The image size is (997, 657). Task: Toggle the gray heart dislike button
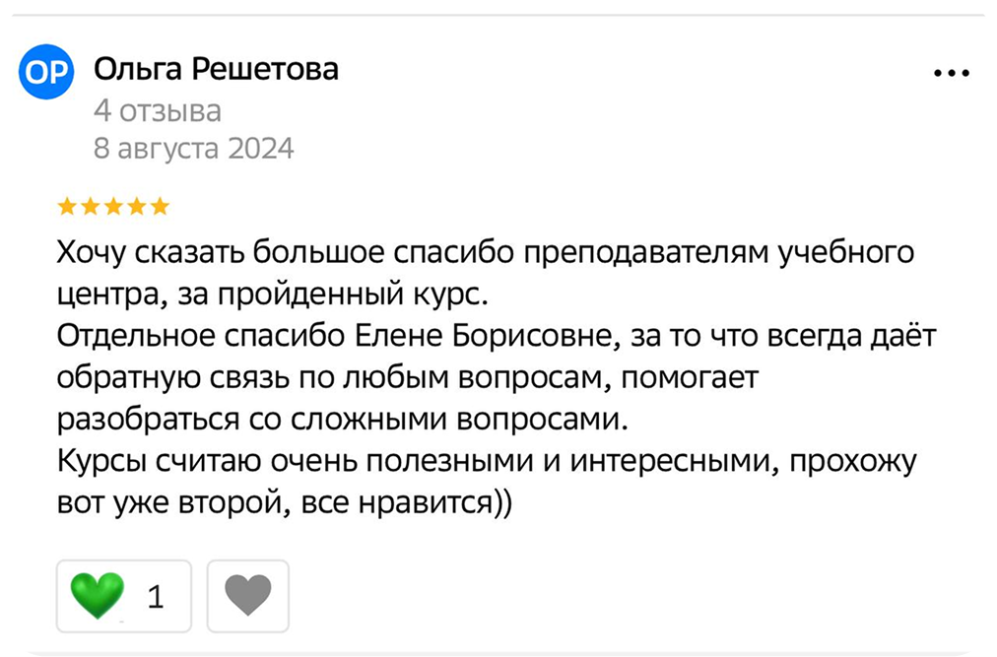247,595
